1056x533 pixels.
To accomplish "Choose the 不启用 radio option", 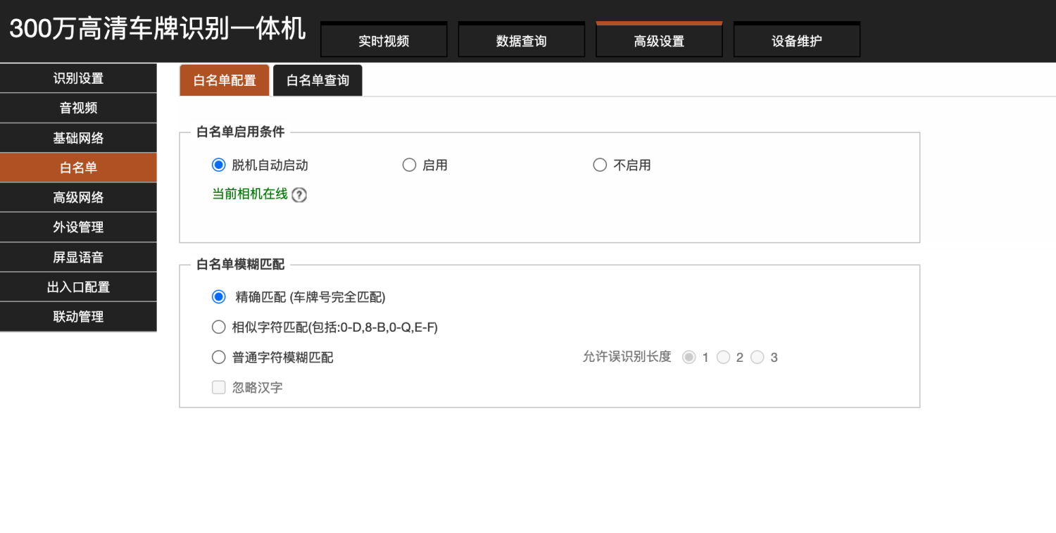I will (x=600, y=165).
